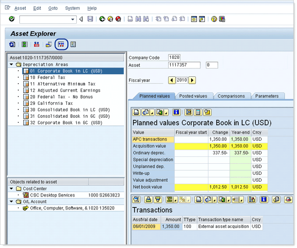297x248 pixels.
Task: Click the green Enter checkmark icon
Action: (12, 19)
